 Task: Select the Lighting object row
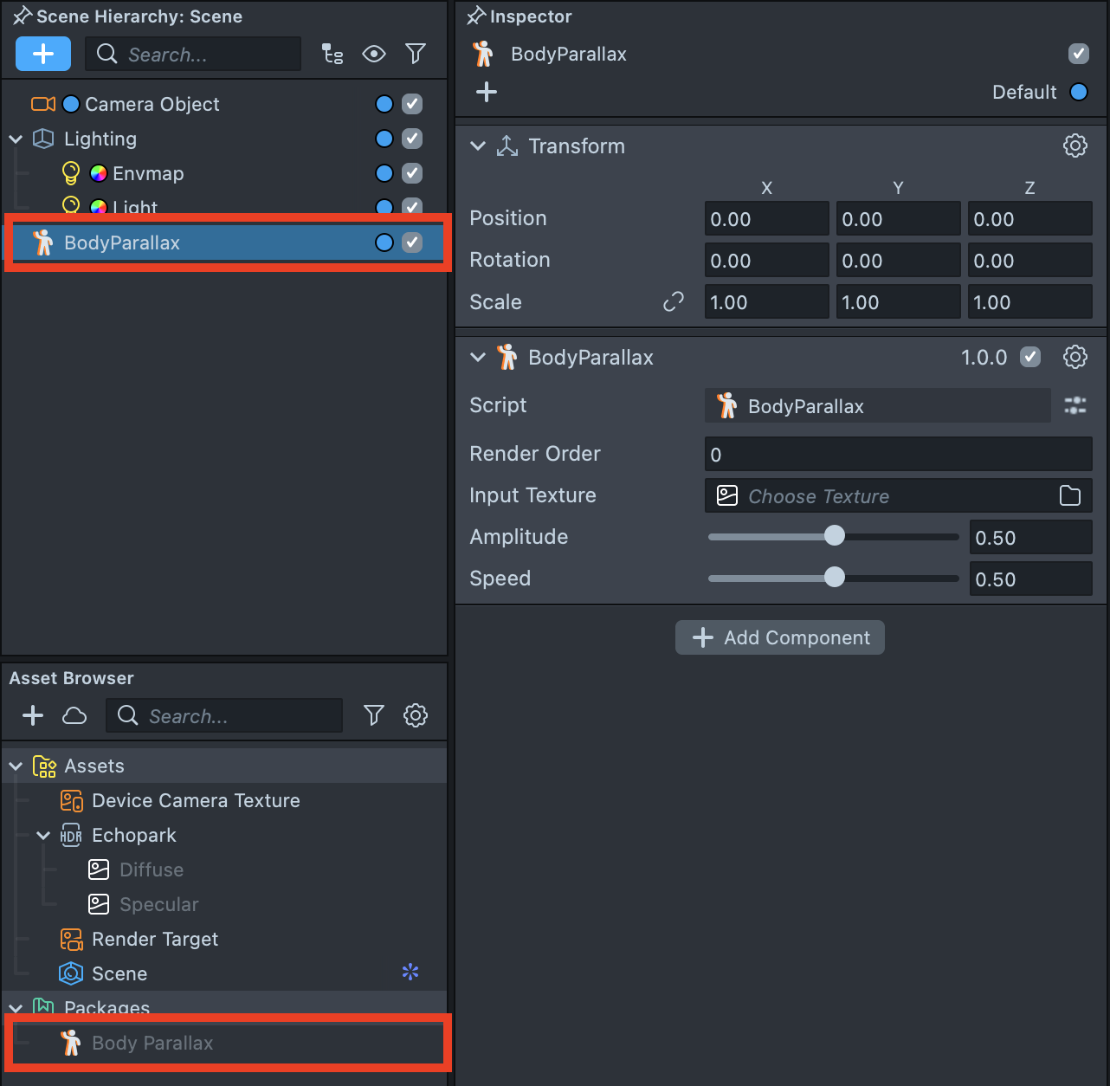[223, 139]
